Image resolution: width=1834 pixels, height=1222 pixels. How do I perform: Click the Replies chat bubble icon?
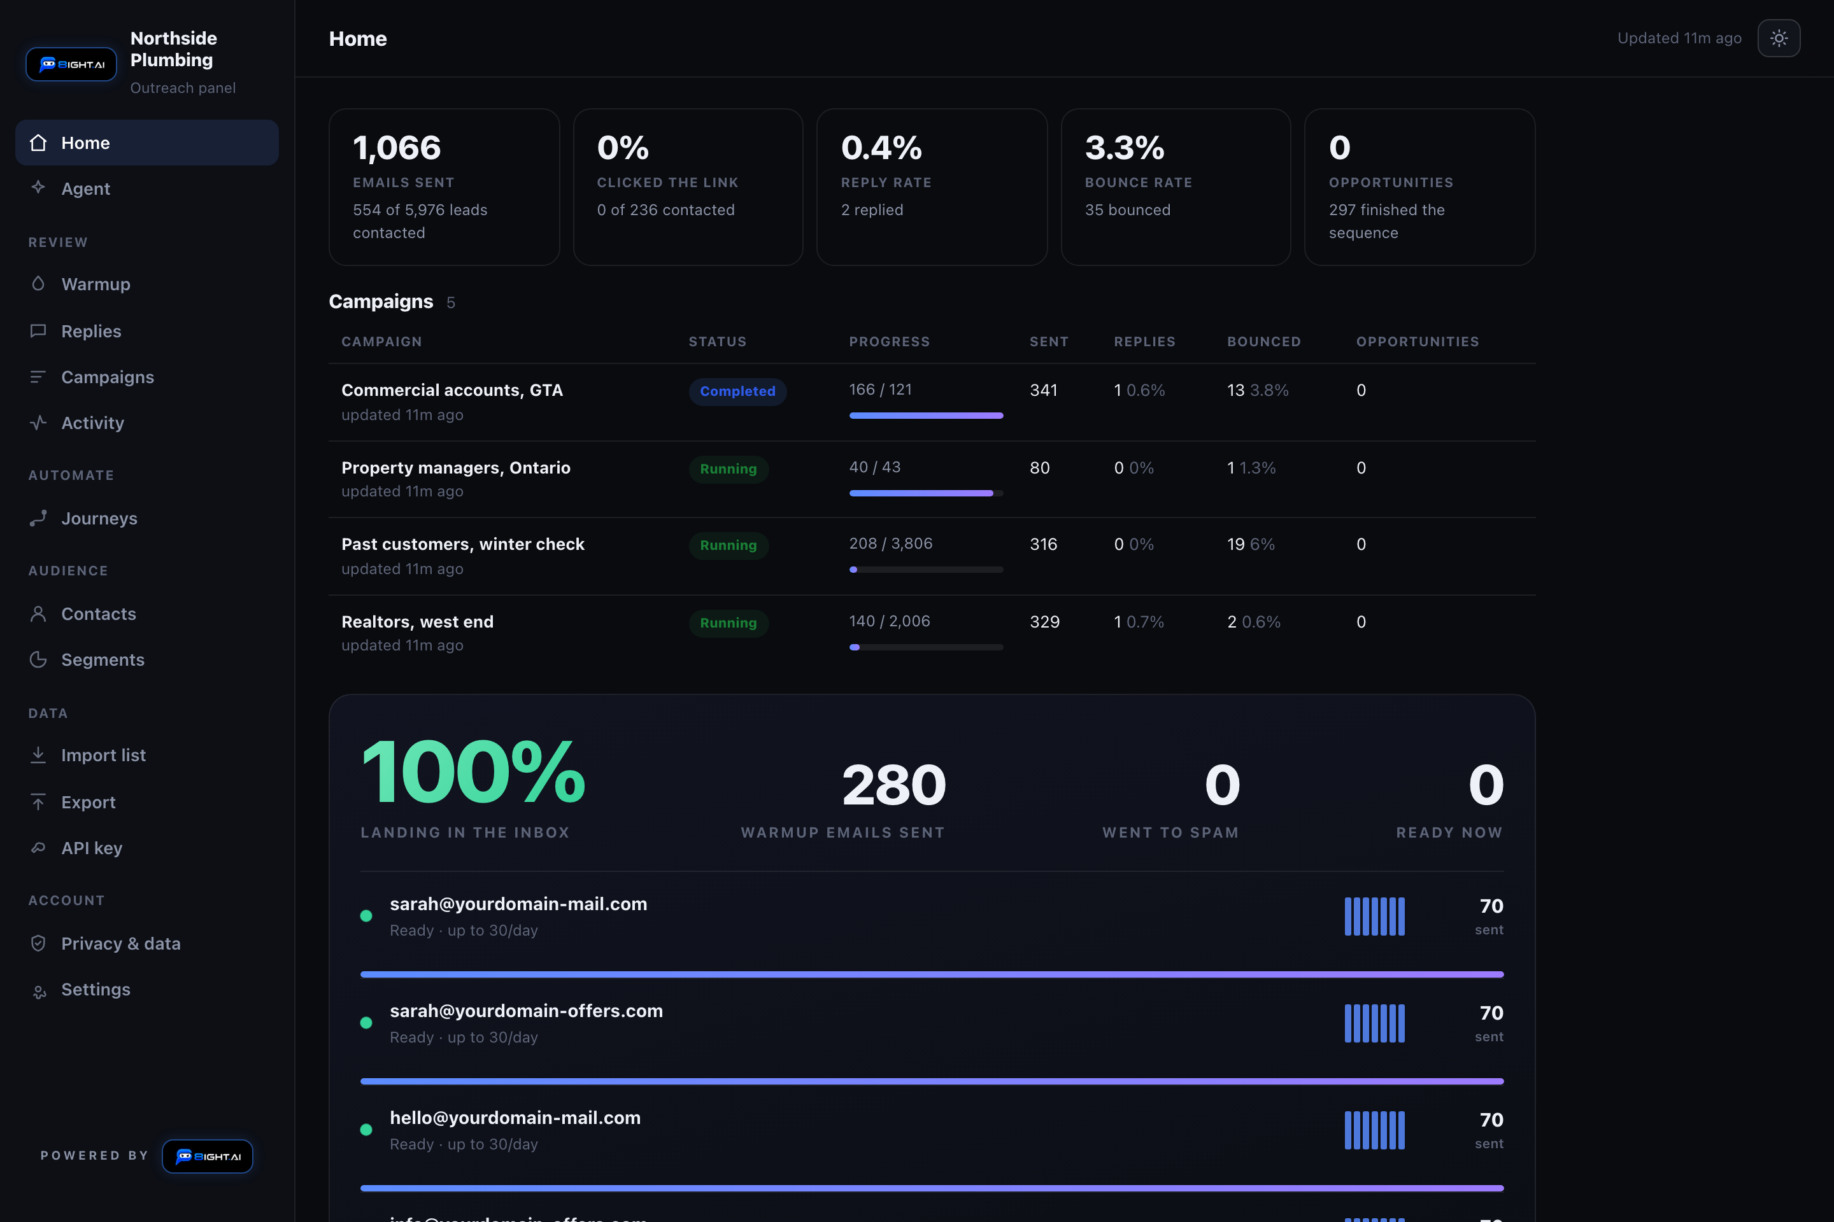[38, 330]
